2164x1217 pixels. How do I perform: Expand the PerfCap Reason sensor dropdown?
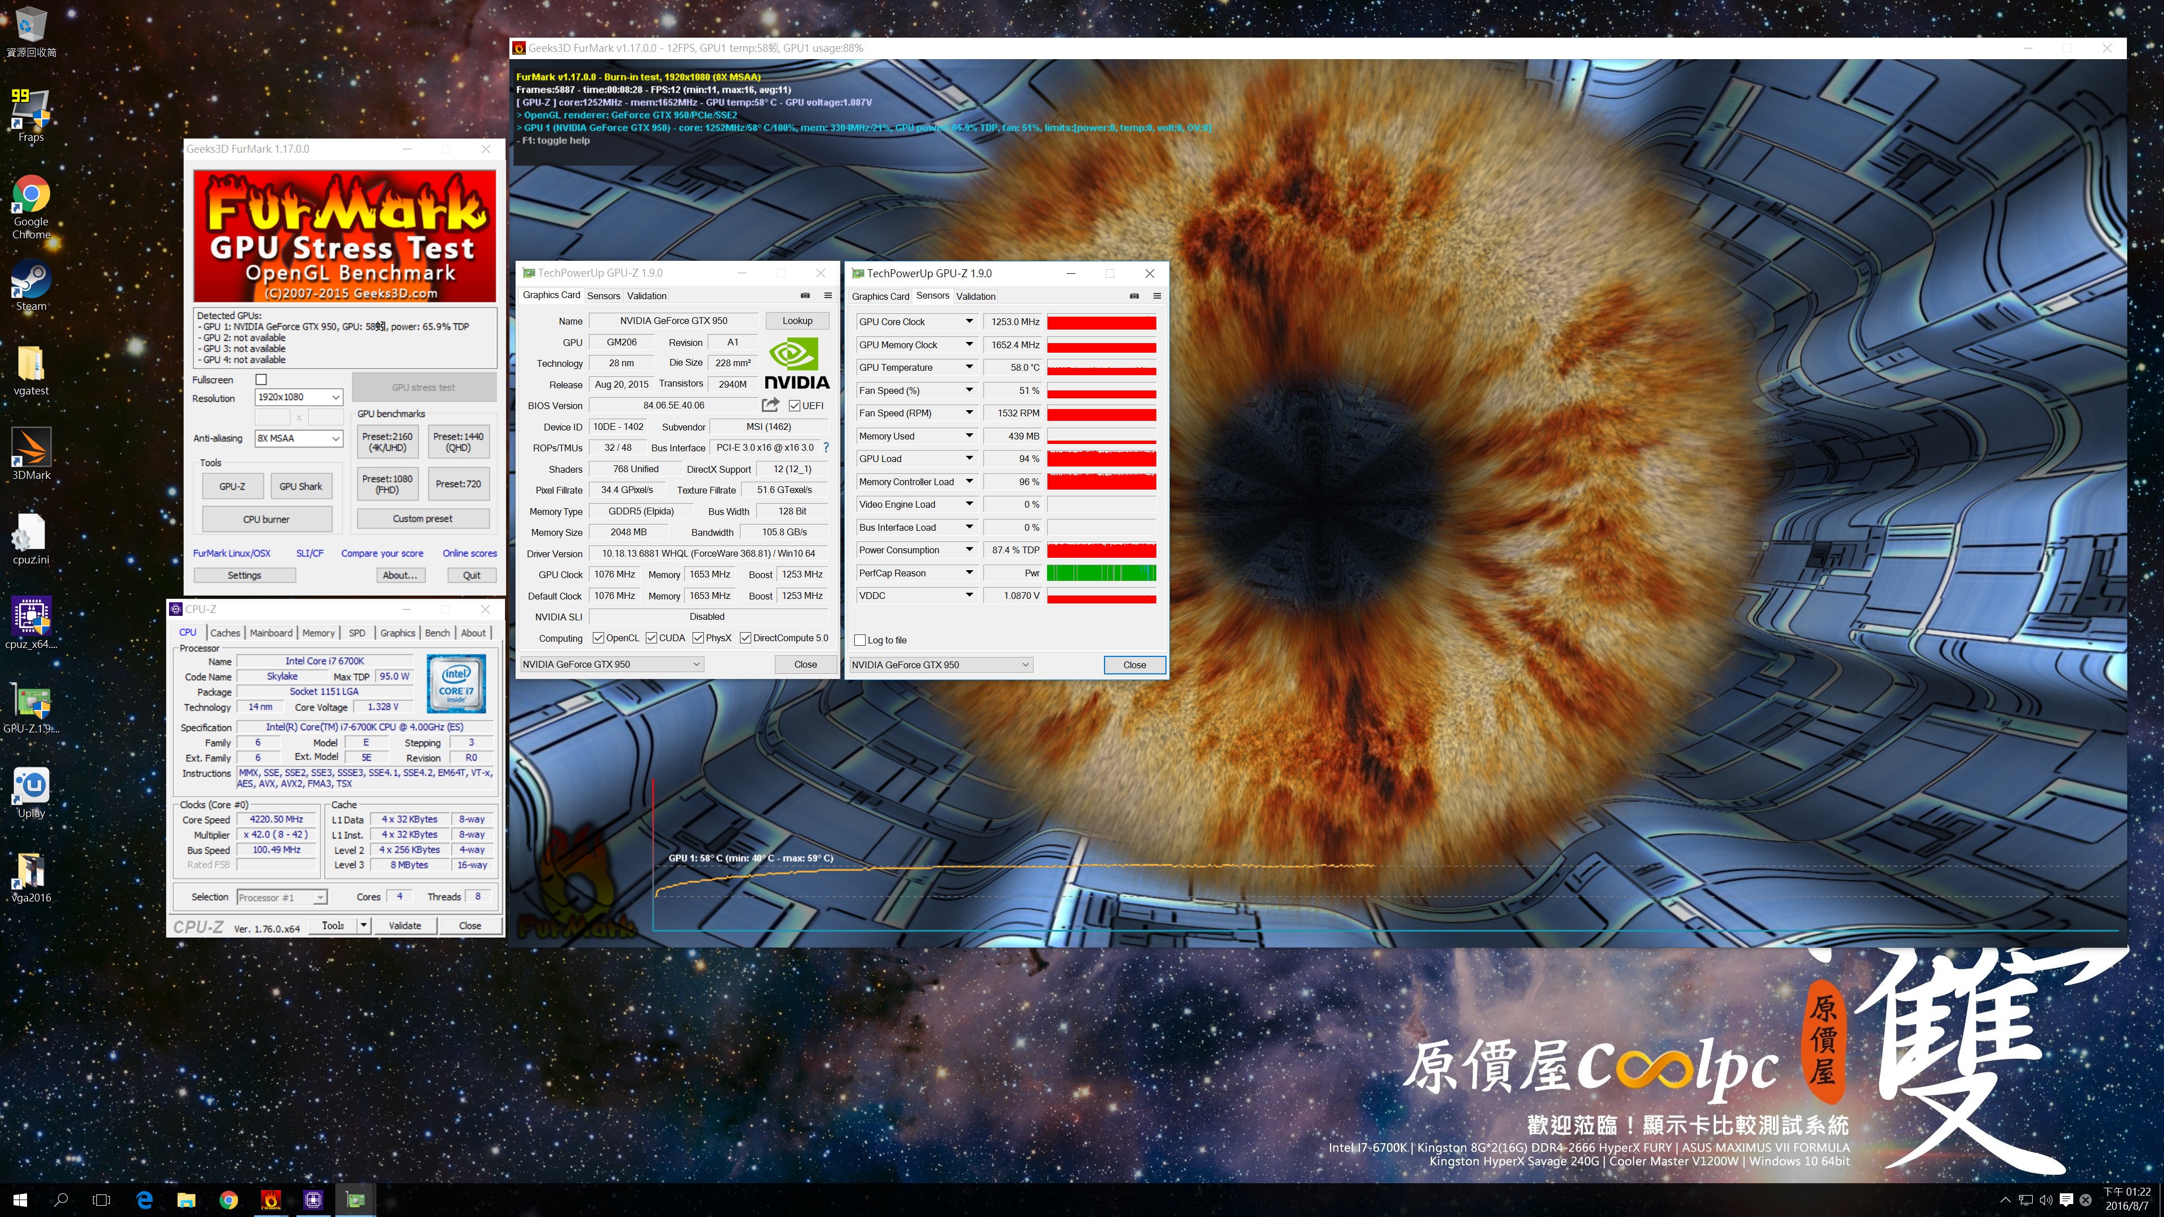click(x=969, y=573)
